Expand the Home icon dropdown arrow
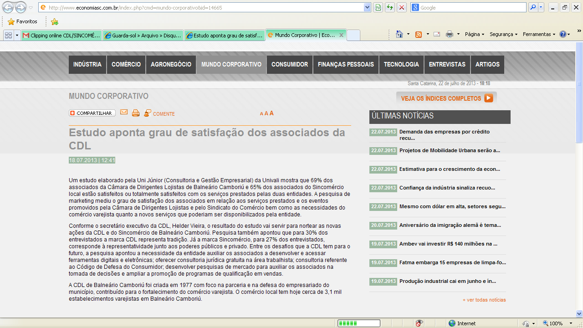The width and height of the screenshot is (583, 328). tap(408, 34)
